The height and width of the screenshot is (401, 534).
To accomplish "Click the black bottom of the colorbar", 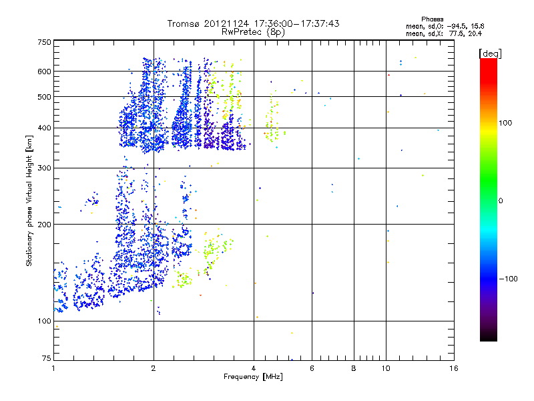I will point(489,336).
